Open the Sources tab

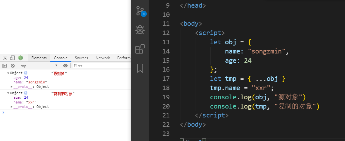click(x=81, y=58)
